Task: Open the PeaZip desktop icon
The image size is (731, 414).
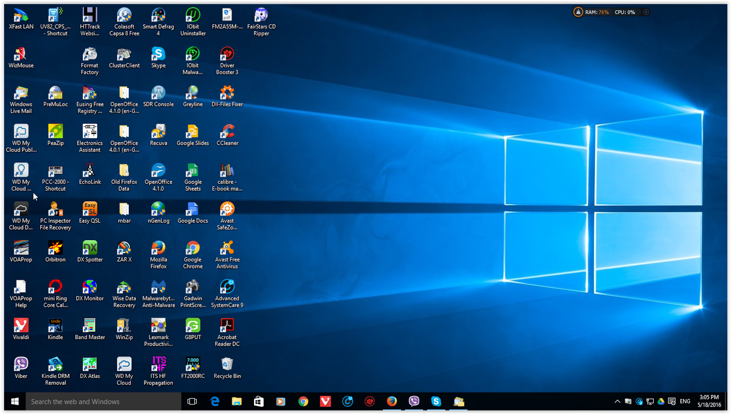Action: click(55, 136)
